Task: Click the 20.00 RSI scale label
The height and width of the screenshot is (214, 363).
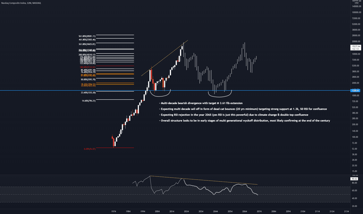Action: [355, 206]
